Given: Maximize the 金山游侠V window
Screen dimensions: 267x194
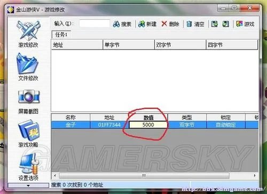Looking at the screenshot, I should pos(234,8).
